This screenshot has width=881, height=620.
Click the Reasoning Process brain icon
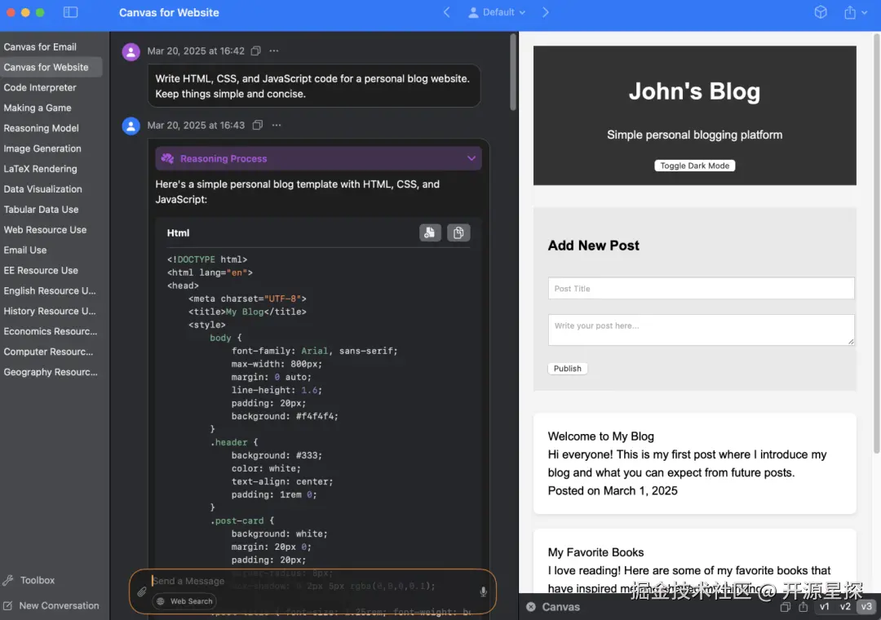(167, 158)
